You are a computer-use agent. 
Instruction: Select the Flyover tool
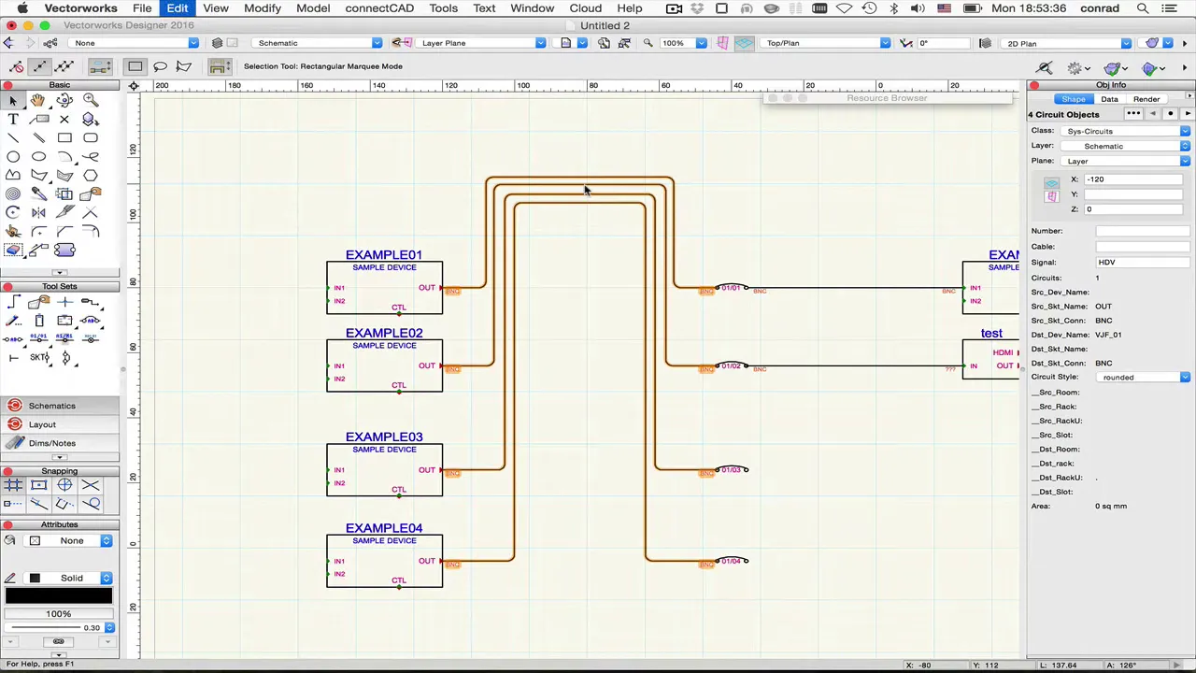(x=64, y=100)
